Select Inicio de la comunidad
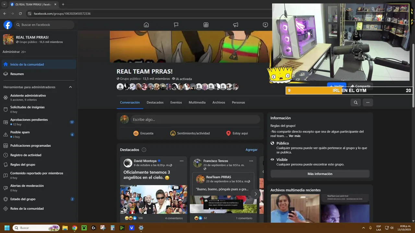The width and height of the screenshot is (415, 233). click(x=39, y=64)
